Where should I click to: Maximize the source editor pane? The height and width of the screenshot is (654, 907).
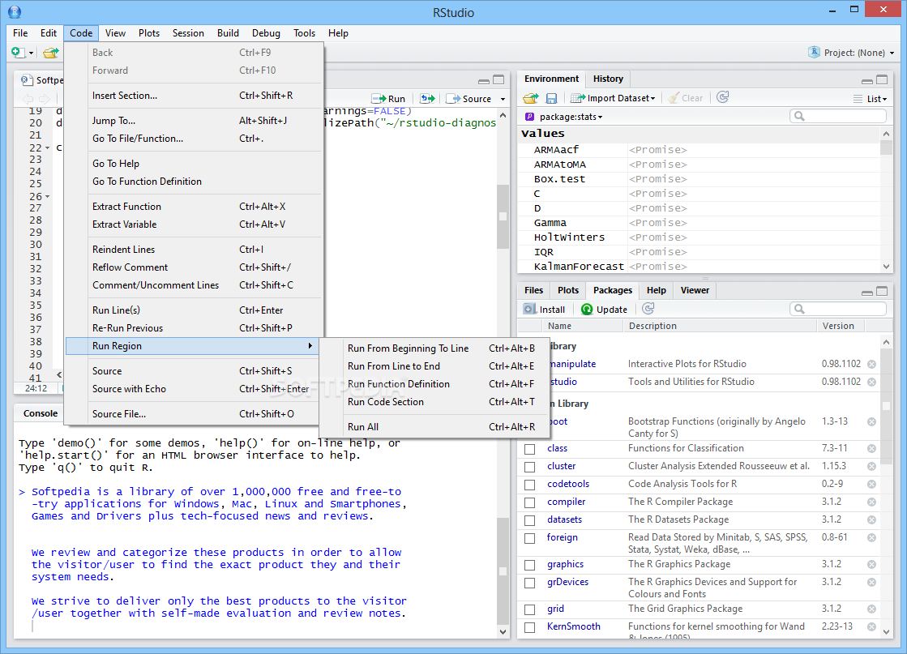[498, 79]
